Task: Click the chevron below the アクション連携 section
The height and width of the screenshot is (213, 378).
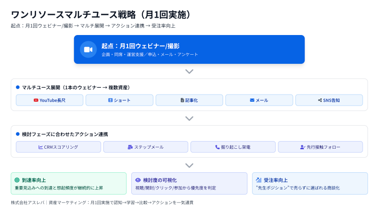Action: pos(189,165)
